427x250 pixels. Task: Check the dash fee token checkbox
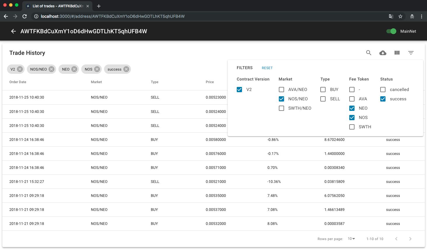[x=352, y=90]
